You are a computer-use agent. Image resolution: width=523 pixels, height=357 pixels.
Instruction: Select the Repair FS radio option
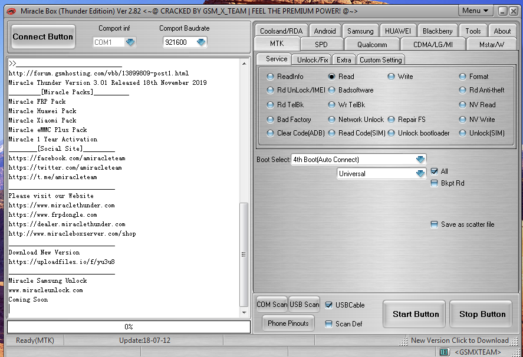[x=407, y=120]
